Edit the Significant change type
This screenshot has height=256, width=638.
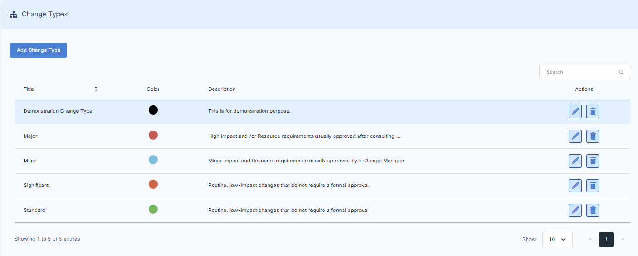tap(575, 186)
